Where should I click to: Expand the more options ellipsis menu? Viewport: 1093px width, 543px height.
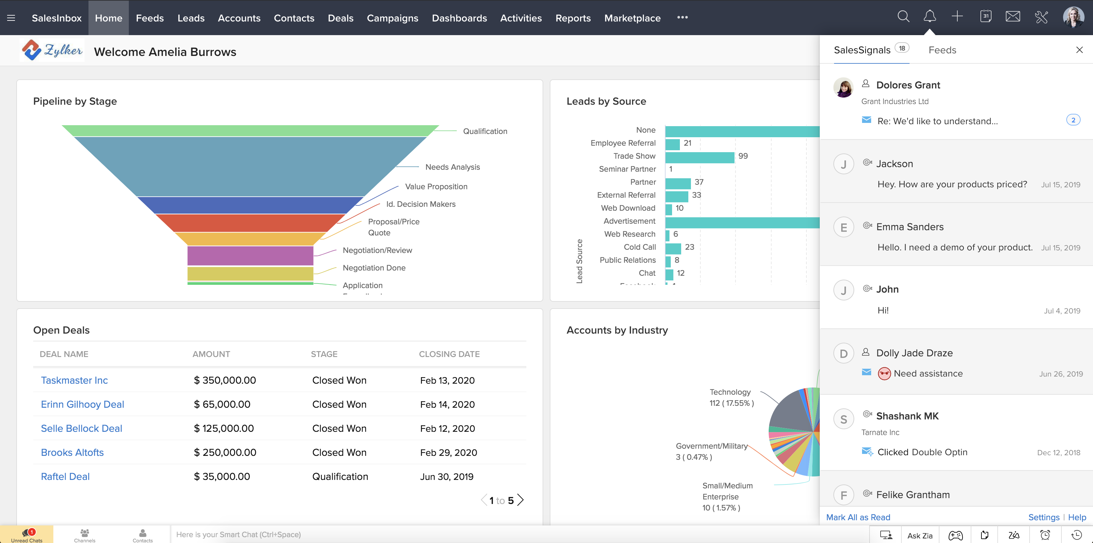click(682, 18)
